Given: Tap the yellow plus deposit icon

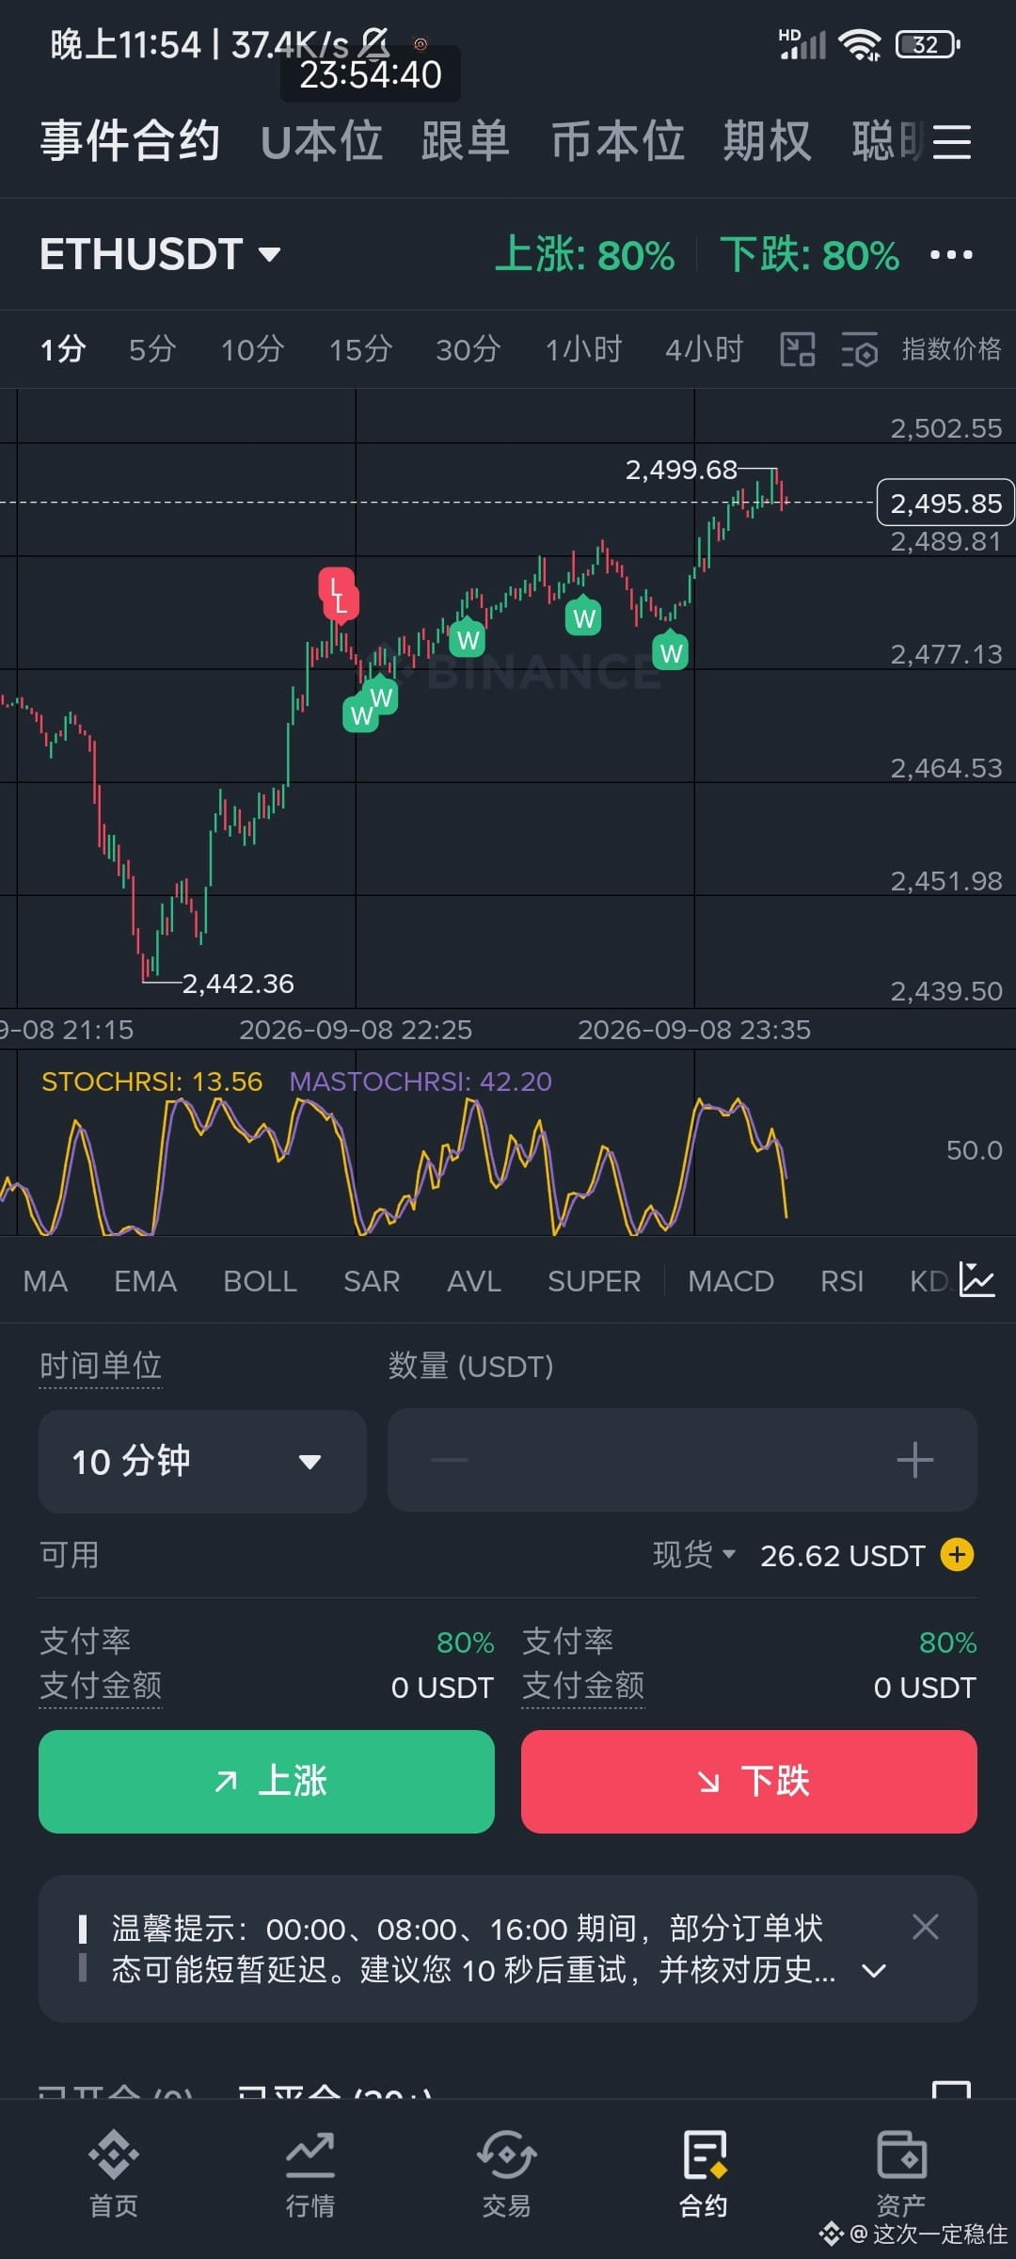Looking at the screenshot, I should pyautogui.click(x=957, y=1554).
